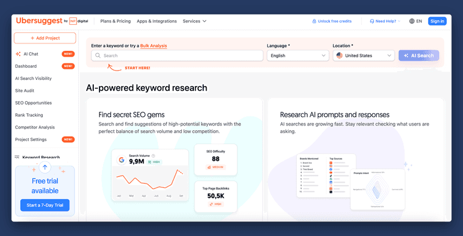Open Plans & Pricing page
Viewport: 463px width, 236px height.
[x=115, y=21]
